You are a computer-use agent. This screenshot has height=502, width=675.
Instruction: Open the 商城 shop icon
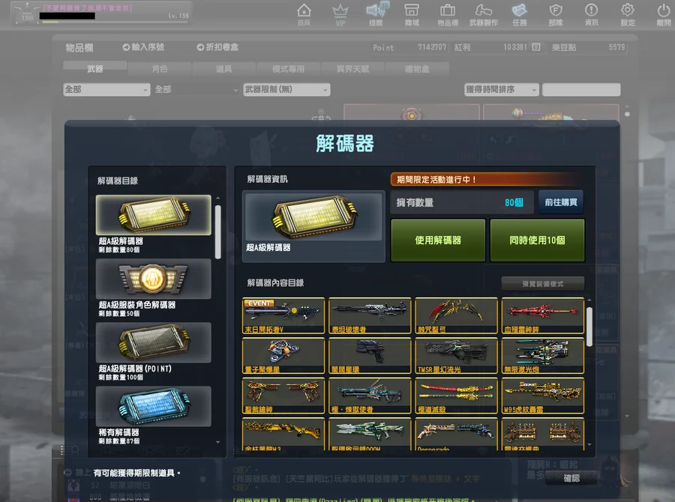click(412, 14)
